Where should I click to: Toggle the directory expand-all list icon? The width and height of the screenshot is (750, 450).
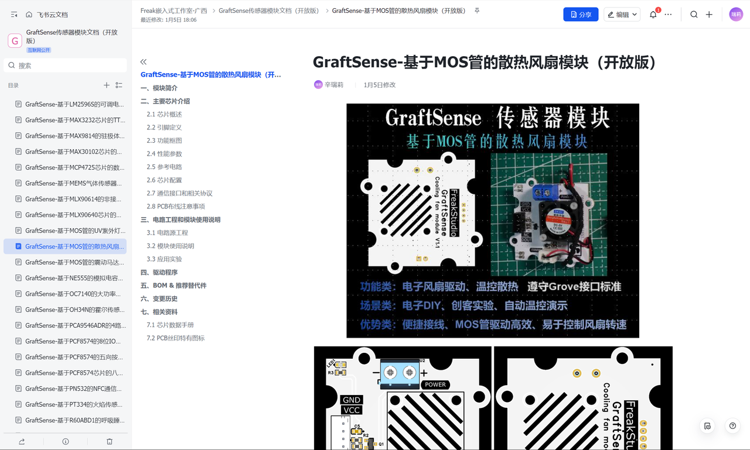pyautogui.click(x=119, y=85)
